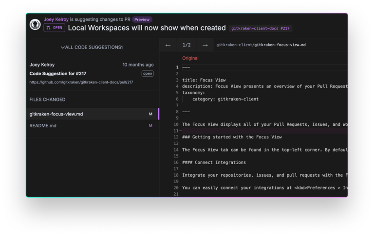374x236 pixels.
Task: Click line 6 category: gitkraken-client
Action: 225,99
